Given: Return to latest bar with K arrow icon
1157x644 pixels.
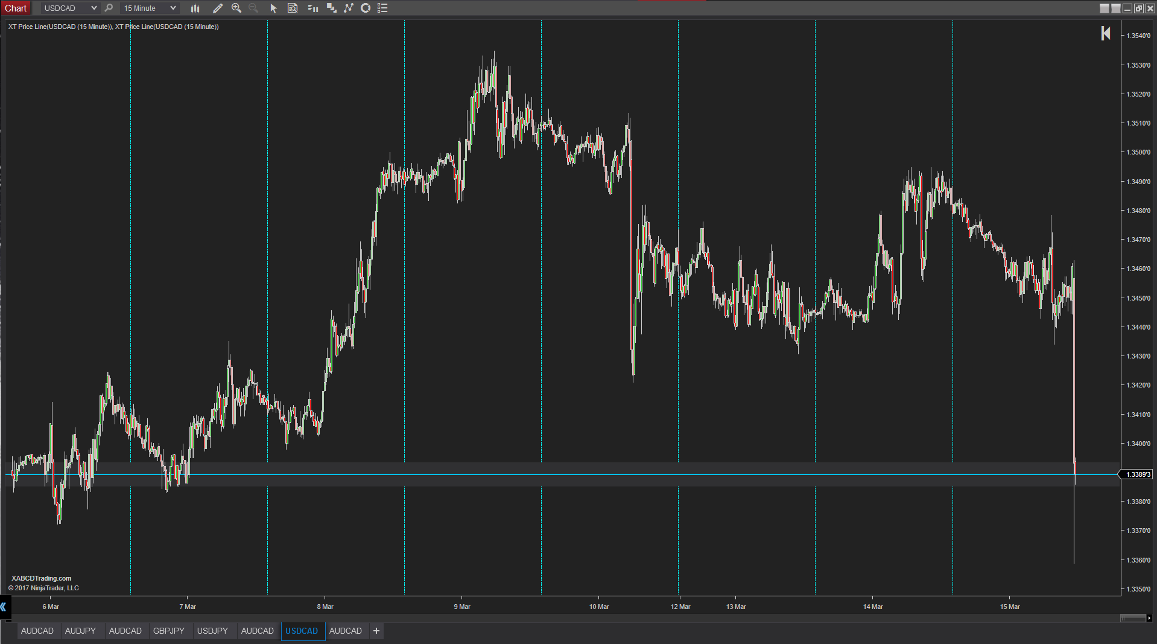Looking at the screenshot, I should tap(1105, 33).
